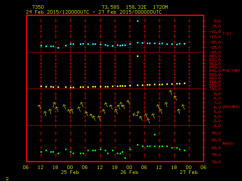Click the outlier yellow pressure point near 880

[138, 56]
